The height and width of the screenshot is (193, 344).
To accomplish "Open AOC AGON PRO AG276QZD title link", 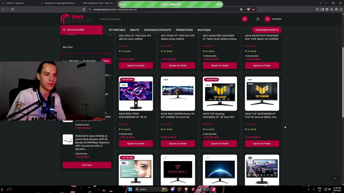I will (220, 37).
